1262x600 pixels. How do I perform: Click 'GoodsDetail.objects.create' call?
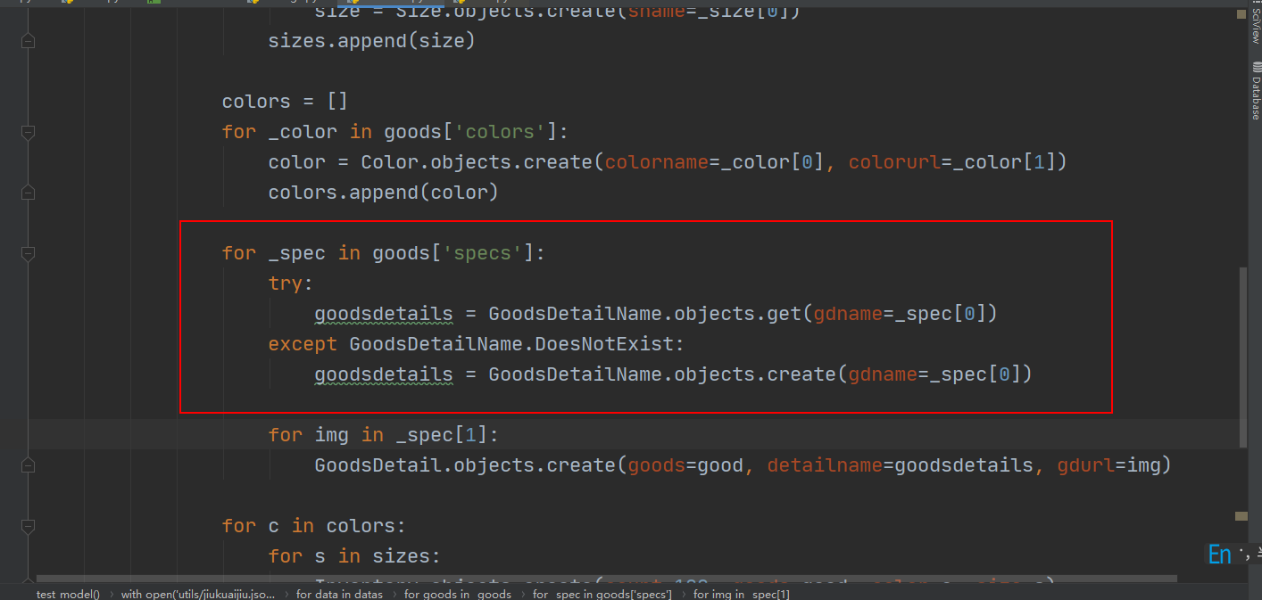click(465, 465)
